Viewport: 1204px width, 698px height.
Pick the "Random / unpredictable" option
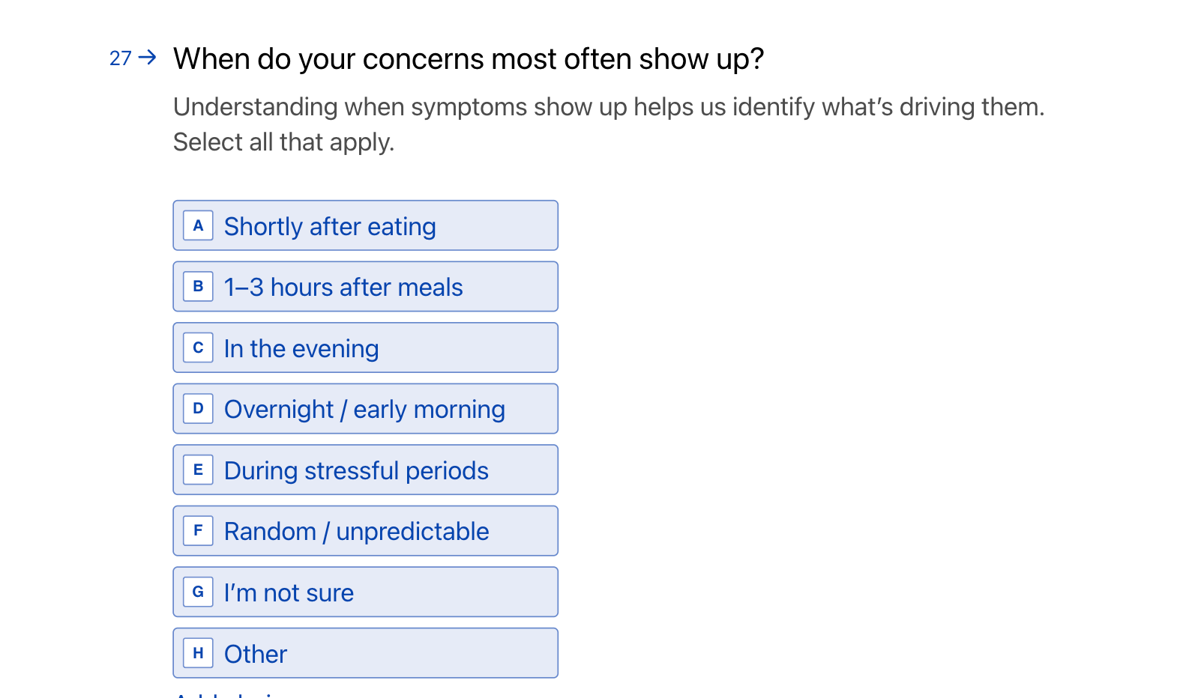pyautogui.click(x=365, y=531)
